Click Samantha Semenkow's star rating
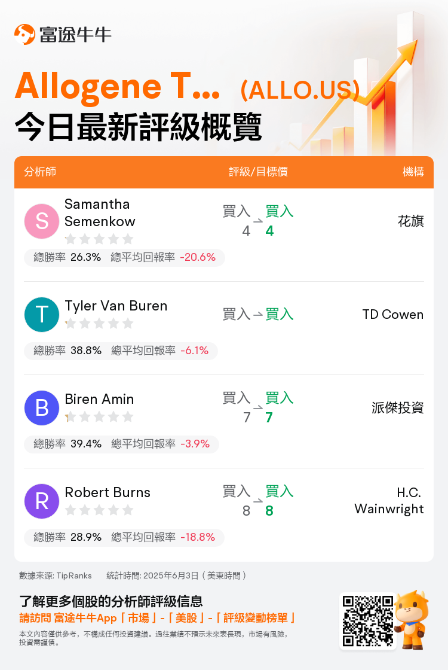This screenshot has height=670, width=448. point(99,239)
